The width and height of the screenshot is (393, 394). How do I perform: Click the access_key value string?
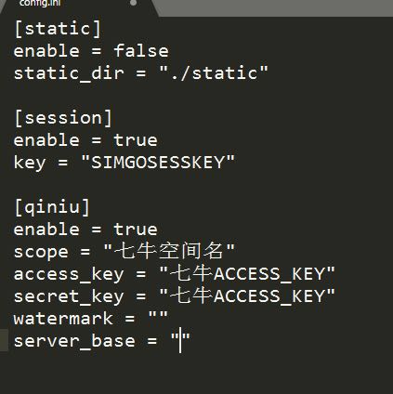pos(247,274)
